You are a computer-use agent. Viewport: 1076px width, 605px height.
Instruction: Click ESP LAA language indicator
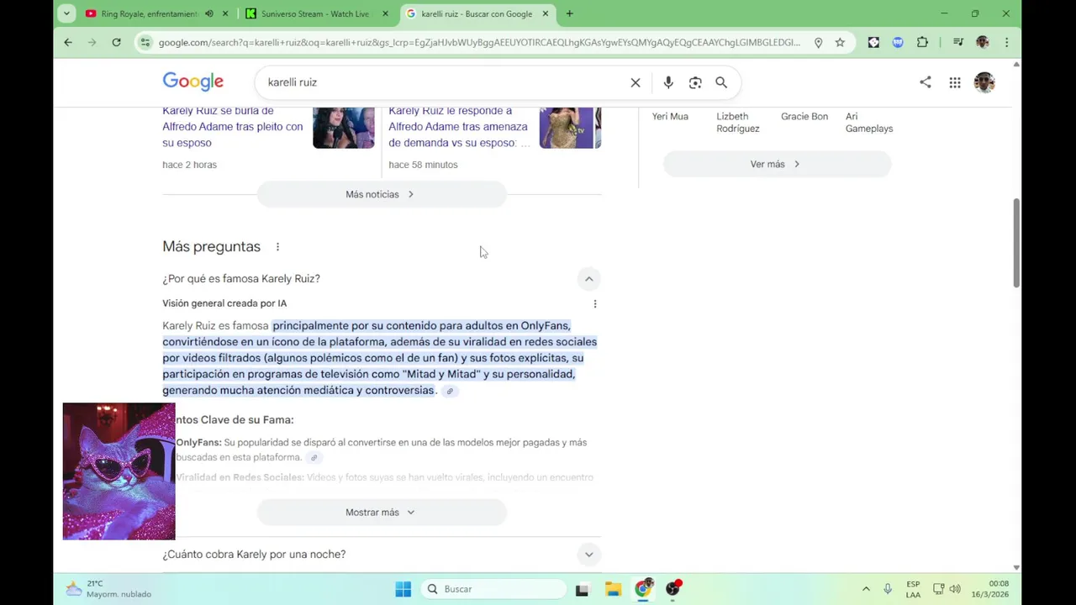(913, 589)
